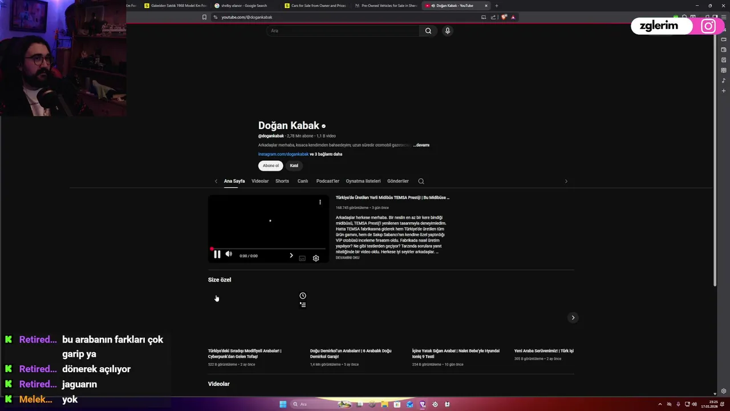Click the Brave browser taskbar icon

[423, 404]
